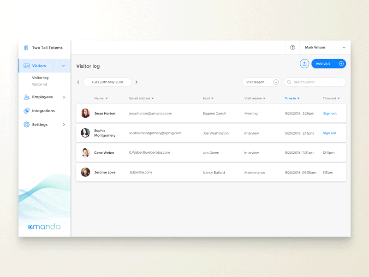Click the export visitor log icon
The image size is (369, 277).
(304, 63)
